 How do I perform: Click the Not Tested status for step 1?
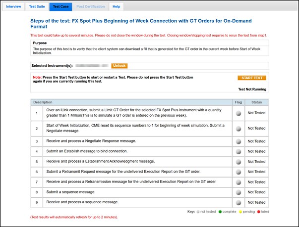[256, 113]
